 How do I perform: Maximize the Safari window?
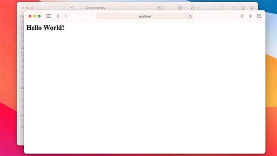pos(39,16)
